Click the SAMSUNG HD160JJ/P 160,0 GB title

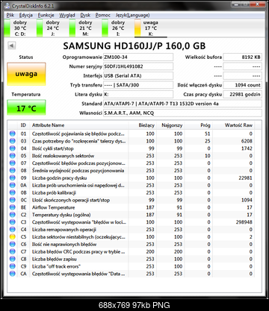(x=134, y=46)
